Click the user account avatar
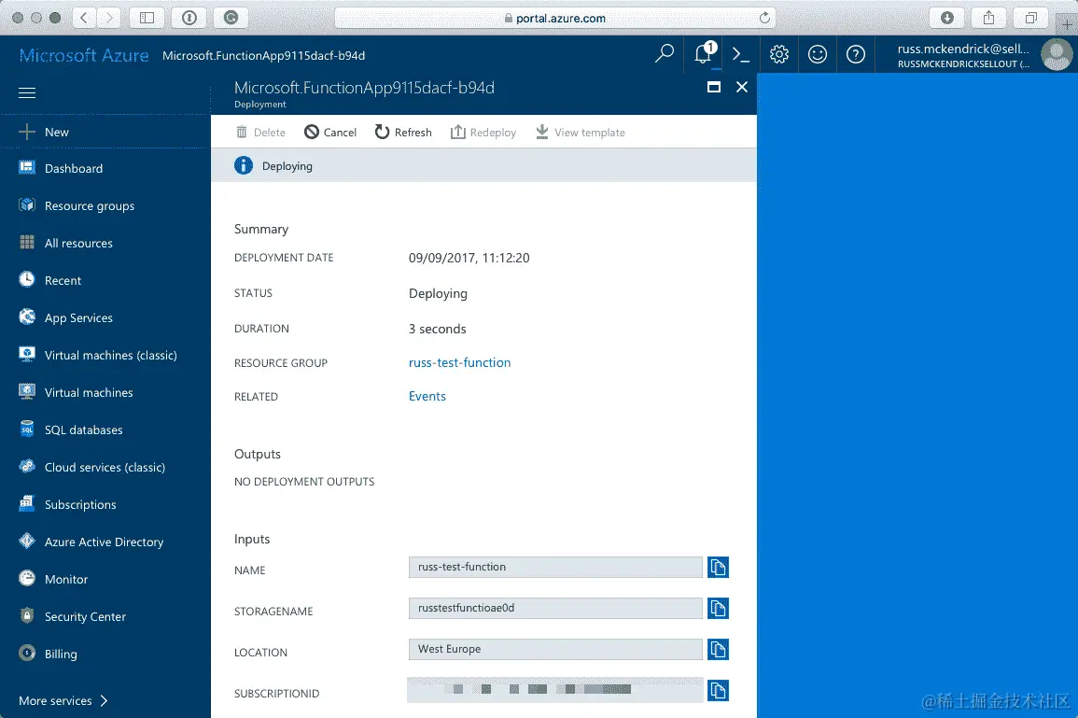 [1057, 54]
